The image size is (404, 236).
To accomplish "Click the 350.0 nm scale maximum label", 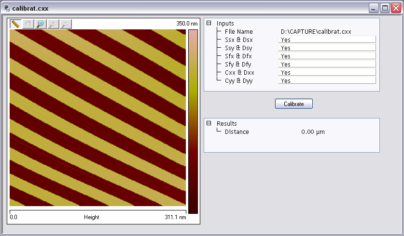I will (187, 24).
